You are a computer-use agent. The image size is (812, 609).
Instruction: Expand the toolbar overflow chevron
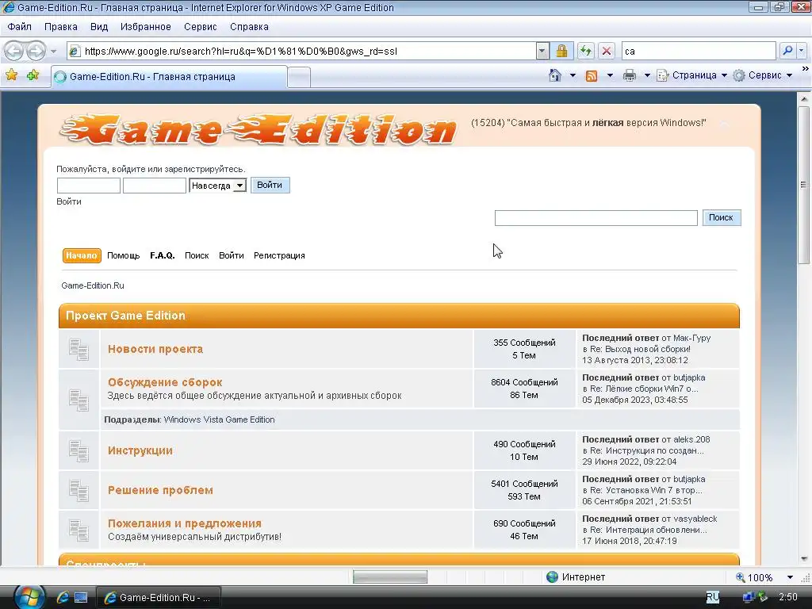[x=806, y=69]
